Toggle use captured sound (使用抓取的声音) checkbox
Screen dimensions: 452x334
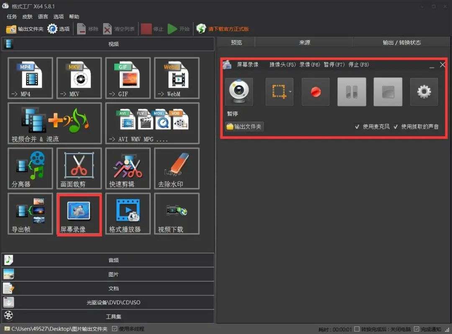395,127
